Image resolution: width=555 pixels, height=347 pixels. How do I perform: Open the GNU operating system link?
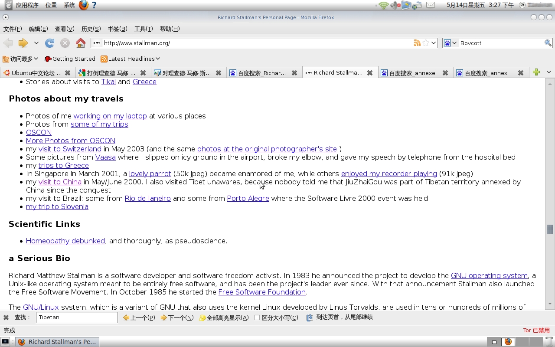tap(489, 275)
